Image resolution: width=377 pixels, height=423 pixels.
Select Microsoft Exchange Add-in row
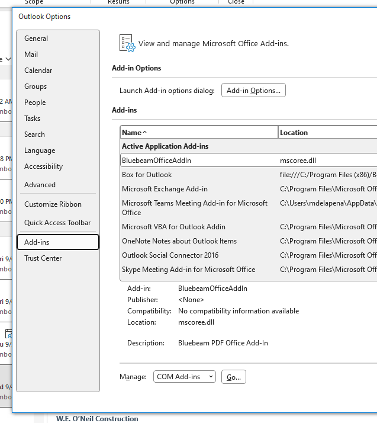(249, 189)
